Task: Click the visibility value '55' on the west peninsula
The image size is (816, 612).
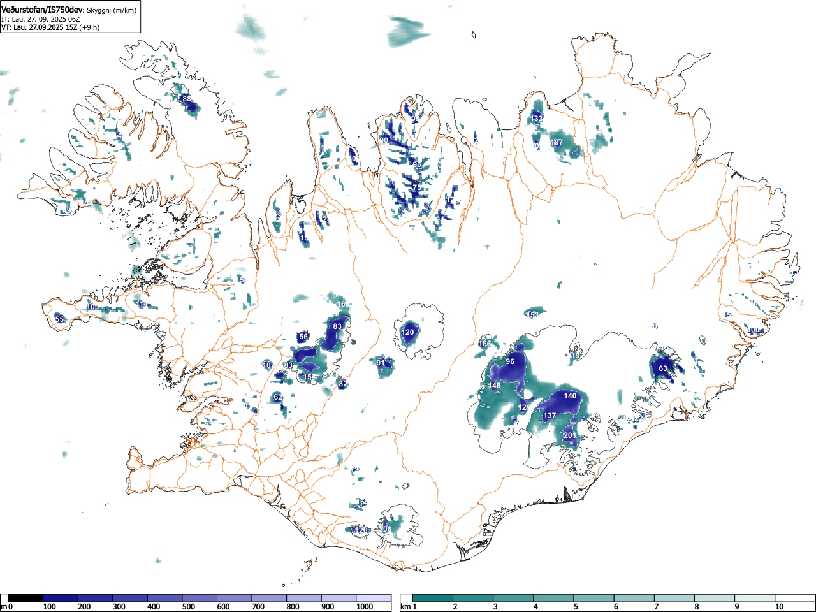Action: click(59, 319)
